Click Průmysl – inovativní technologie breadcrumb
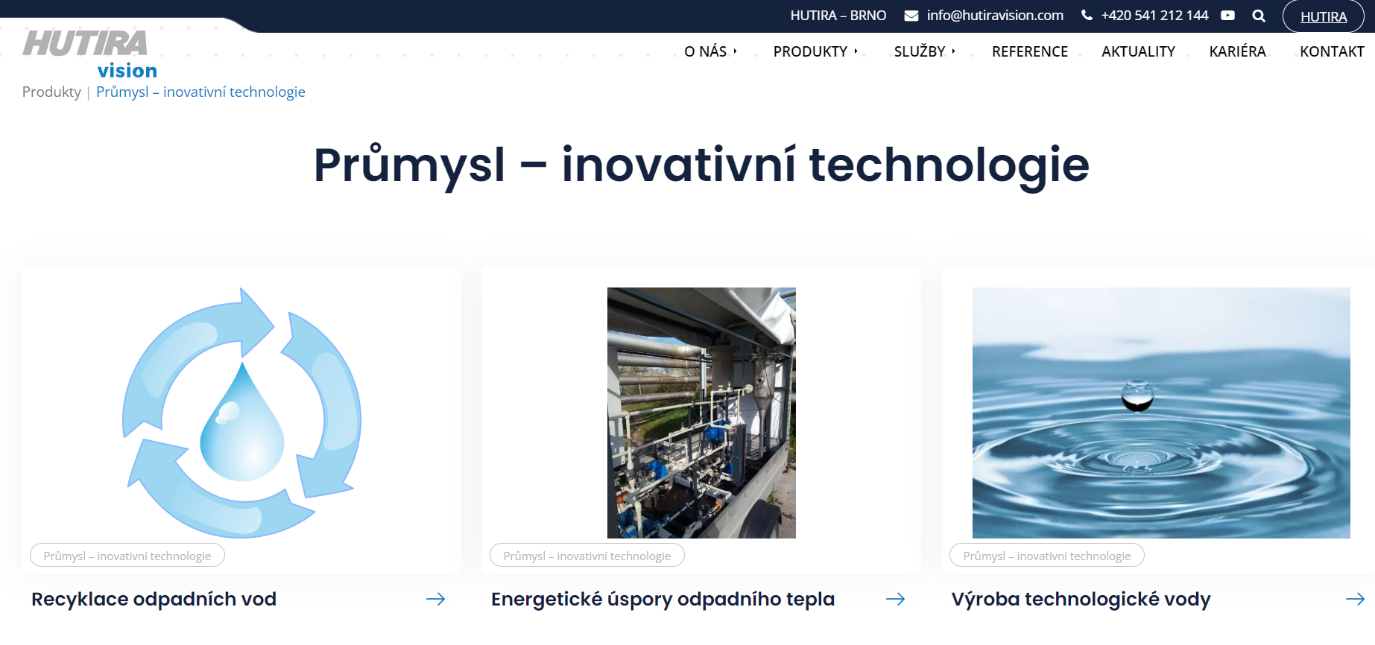 (200, 92)
